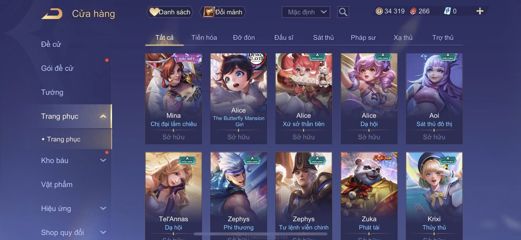Screen dimensions: 521x240
Task: Select Mina Chị đại lắm chiêu skin card
Action: 173,99
